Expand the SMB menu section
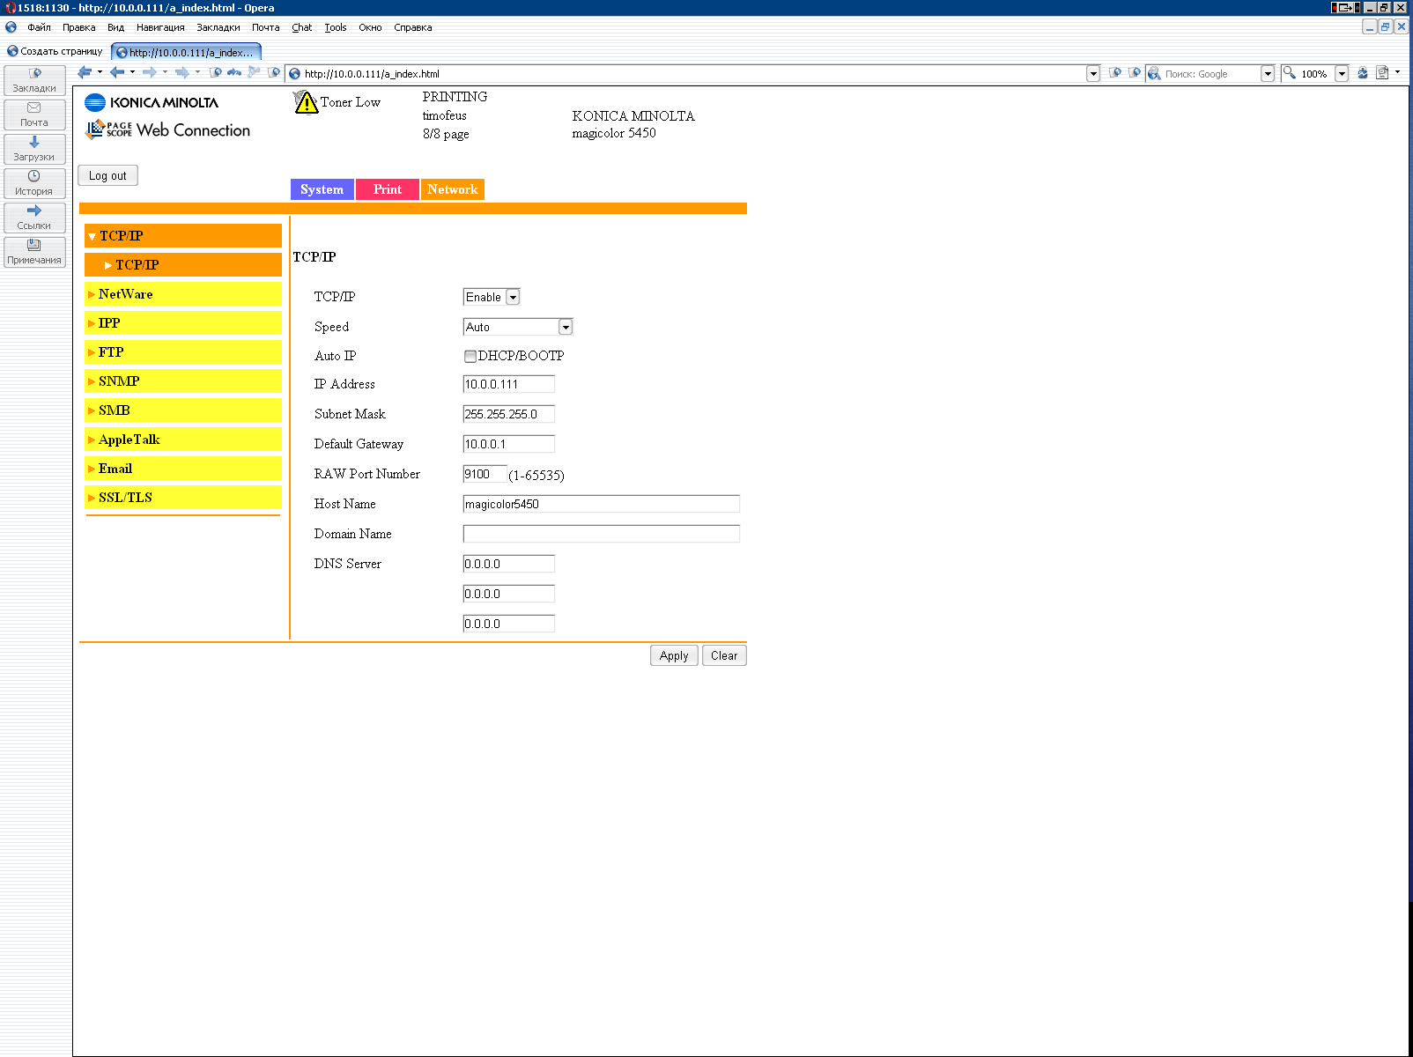 [183, 410]
